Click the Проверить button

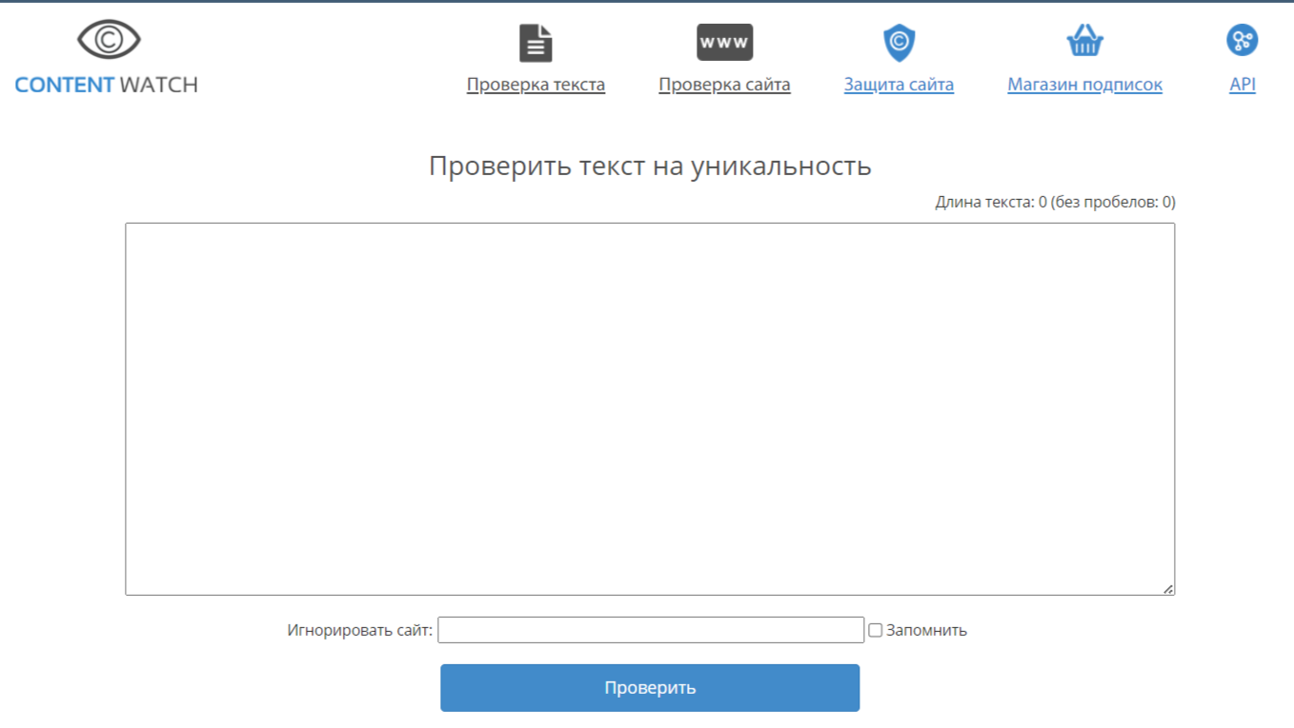pos(650,688)
